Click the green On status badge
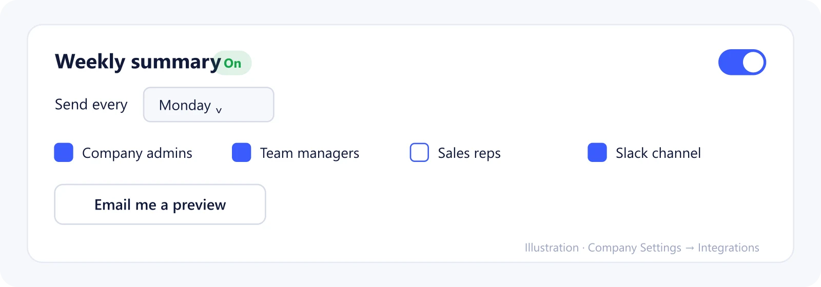821x287 pixels. 232,63
